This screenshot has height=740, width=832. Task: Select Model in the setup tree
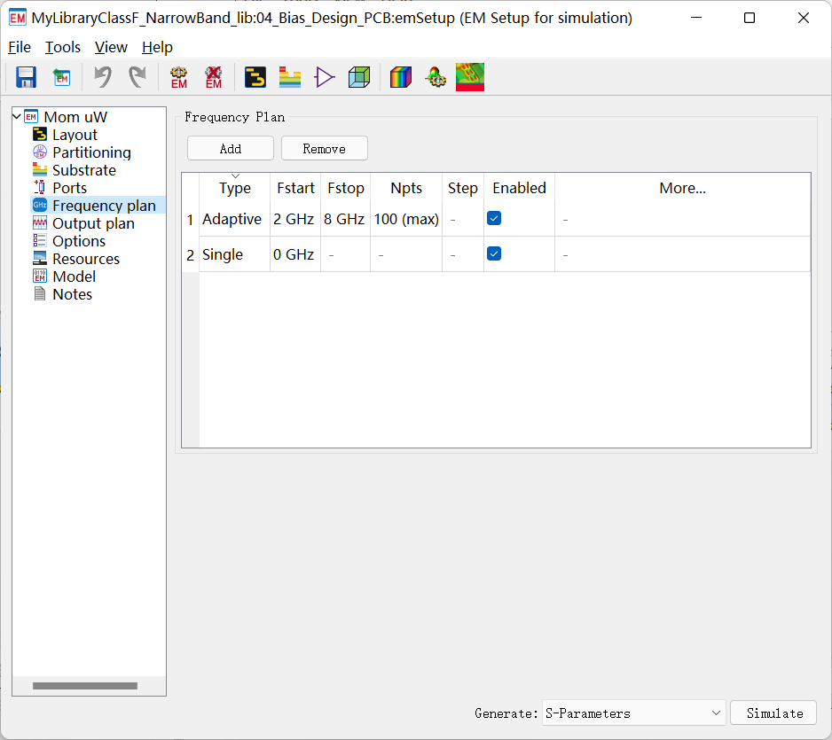(75, 277)
